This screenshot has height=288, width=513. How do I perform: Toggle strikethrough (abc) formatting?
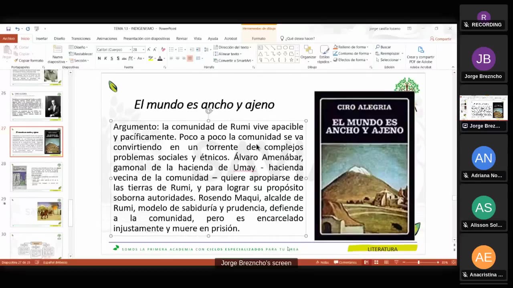pos(124,58)
